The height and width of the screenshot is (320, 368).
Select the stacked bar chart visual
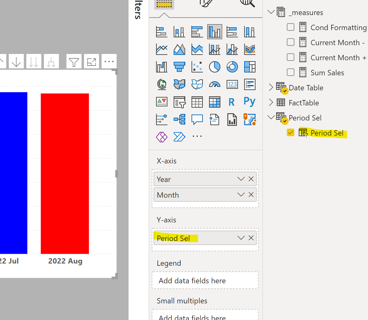tap(162, 32)
